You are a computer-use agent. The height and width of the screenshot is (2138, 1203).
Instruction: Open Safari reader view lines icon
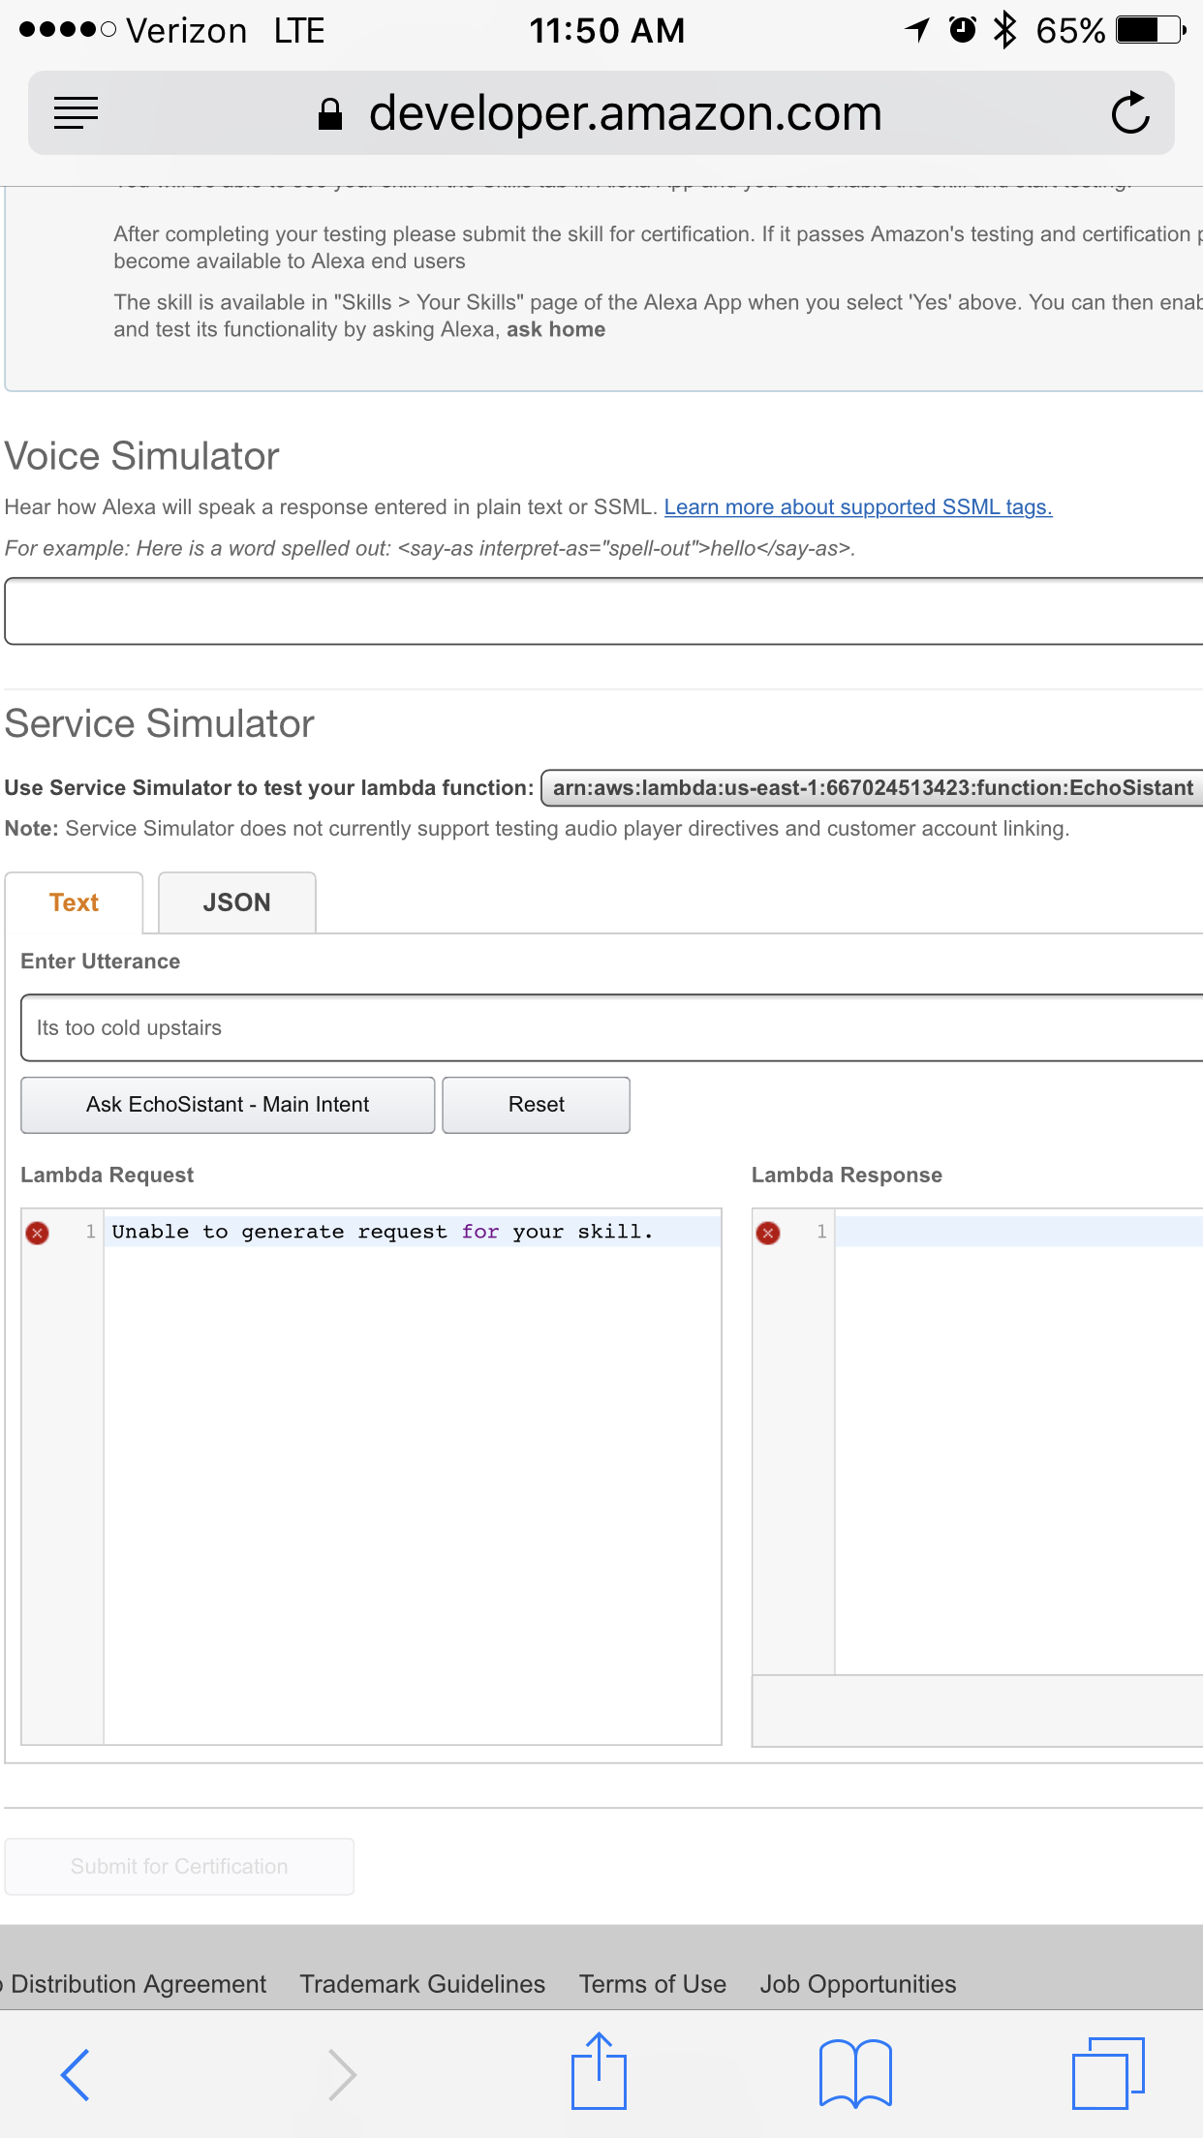click(76, 113)
